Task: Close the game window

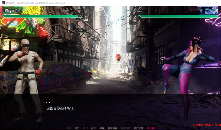Action: click(217, 3)
